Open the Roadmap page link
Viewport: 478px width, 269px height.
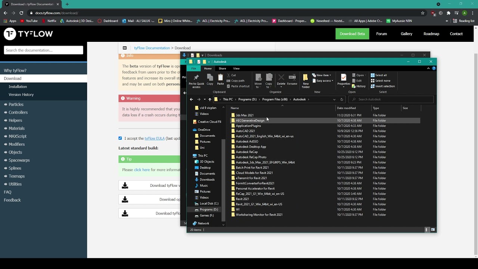431,34
